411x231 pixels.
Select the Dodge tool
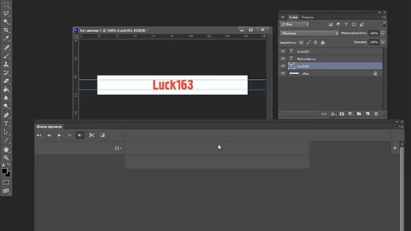[x=6, y=106]
